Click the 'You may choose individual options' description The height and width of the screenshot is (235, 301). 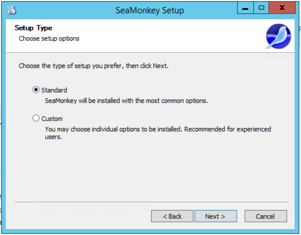[x=158, y=133]
